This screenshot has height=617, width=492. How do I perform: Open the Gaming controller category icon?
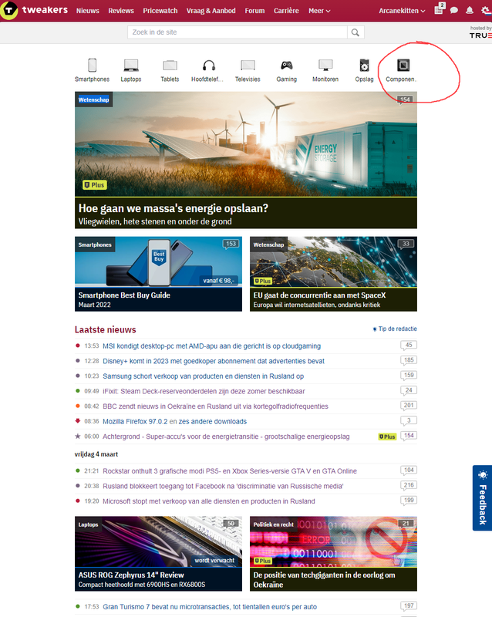click(286, 66)
